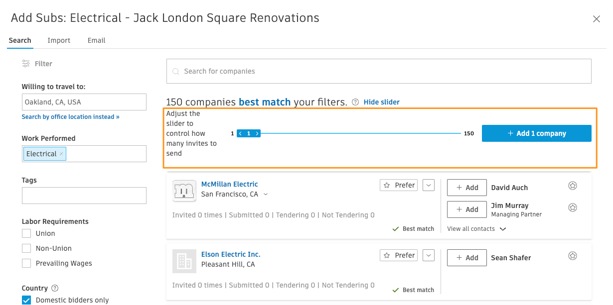
Task: Click Sean Shafer contact name
Action: coord(511,258)
